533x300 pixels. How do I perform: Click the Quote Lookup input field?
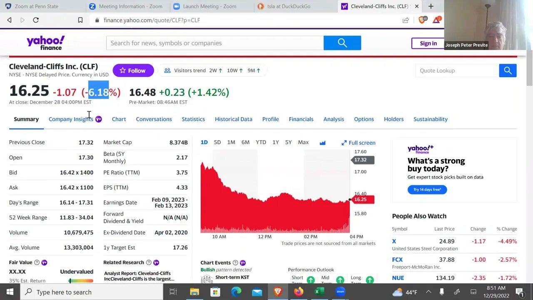coord(457,70)
